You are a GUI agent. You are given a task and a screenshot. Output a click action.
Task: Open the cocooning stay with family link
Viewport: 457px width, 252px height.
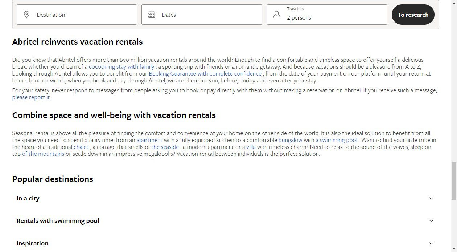[x=122, y=67]
